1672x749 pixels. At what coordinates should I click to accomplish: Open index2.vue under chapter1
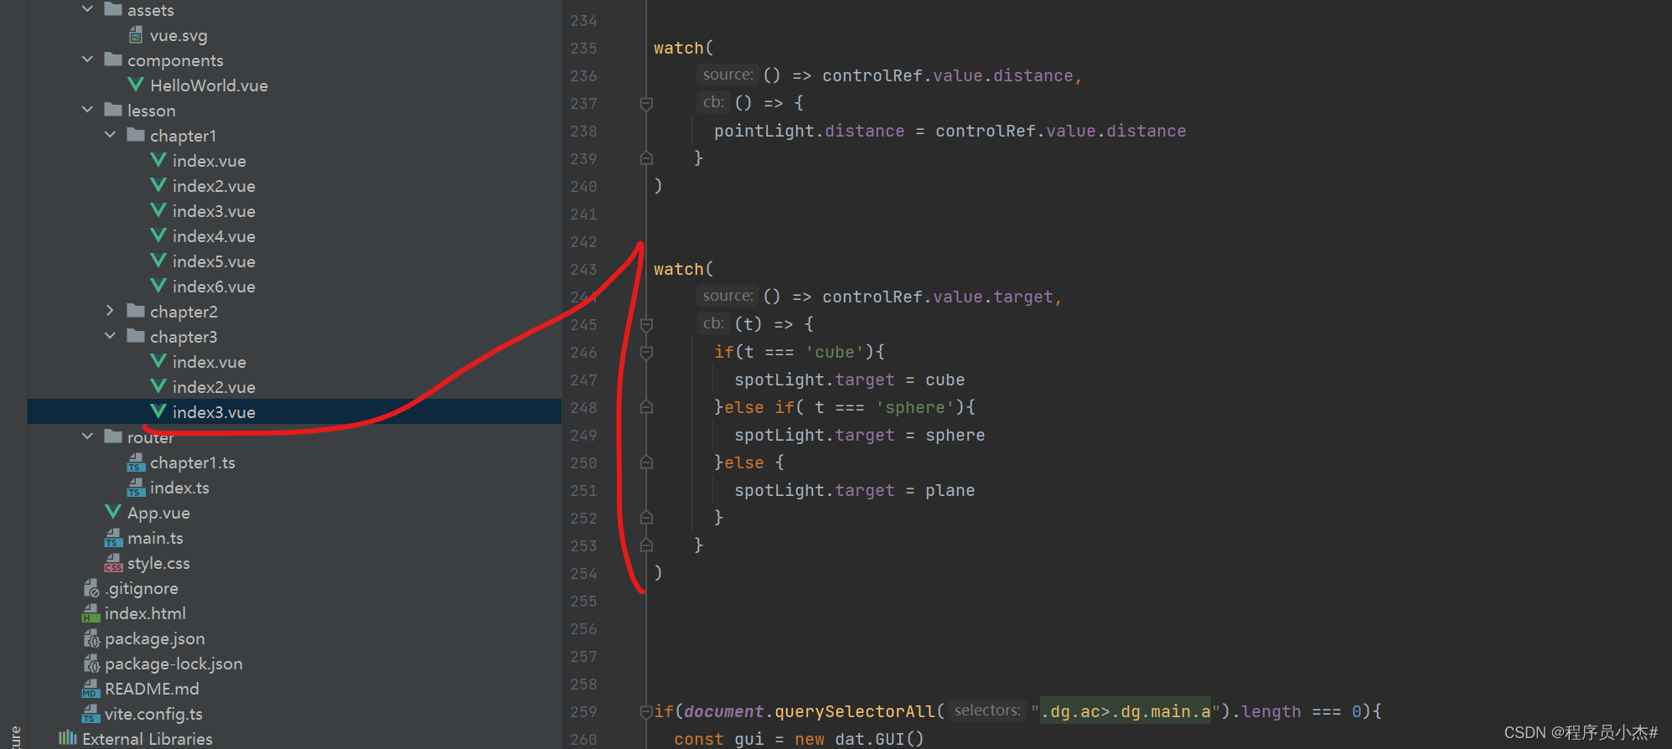pos(214,186)
